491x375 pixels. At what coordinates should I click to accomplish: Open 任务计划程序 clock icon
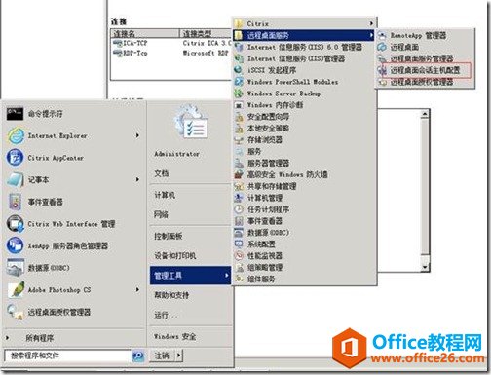[x=239, y=209]
